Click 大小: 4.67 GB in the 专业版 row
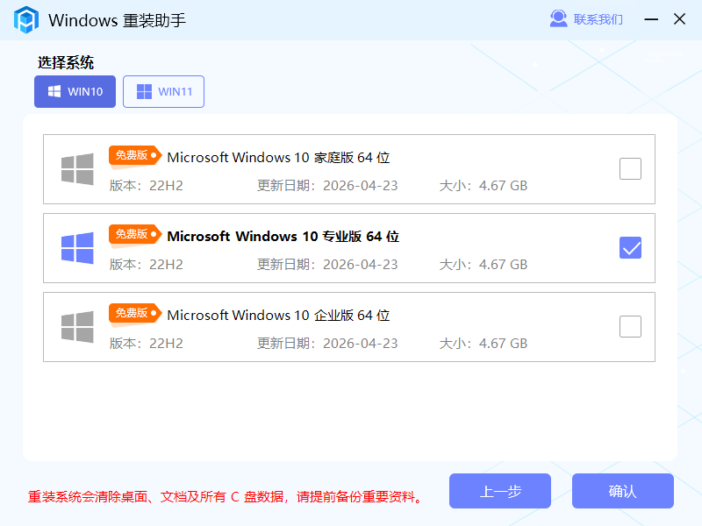 click(484, 265)
